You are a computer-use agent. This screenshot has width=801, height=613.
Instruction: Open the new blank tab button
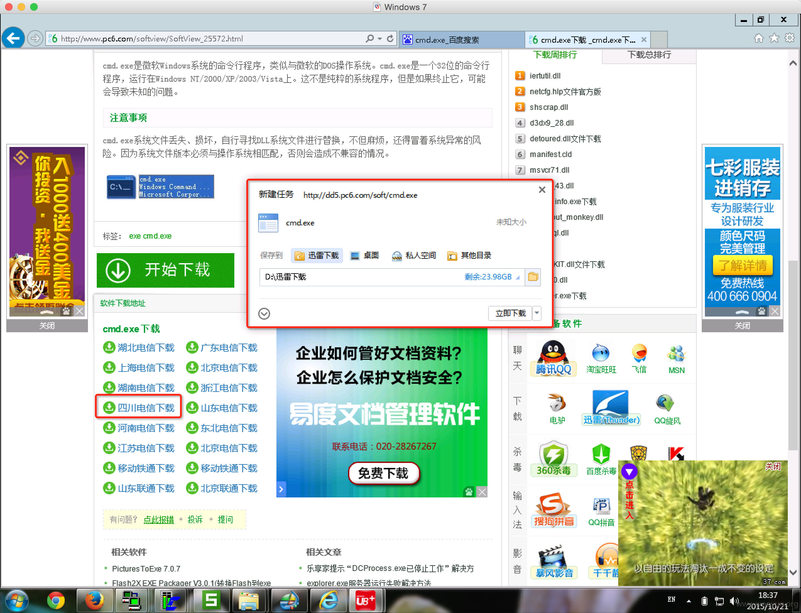[x=659, y=40]
